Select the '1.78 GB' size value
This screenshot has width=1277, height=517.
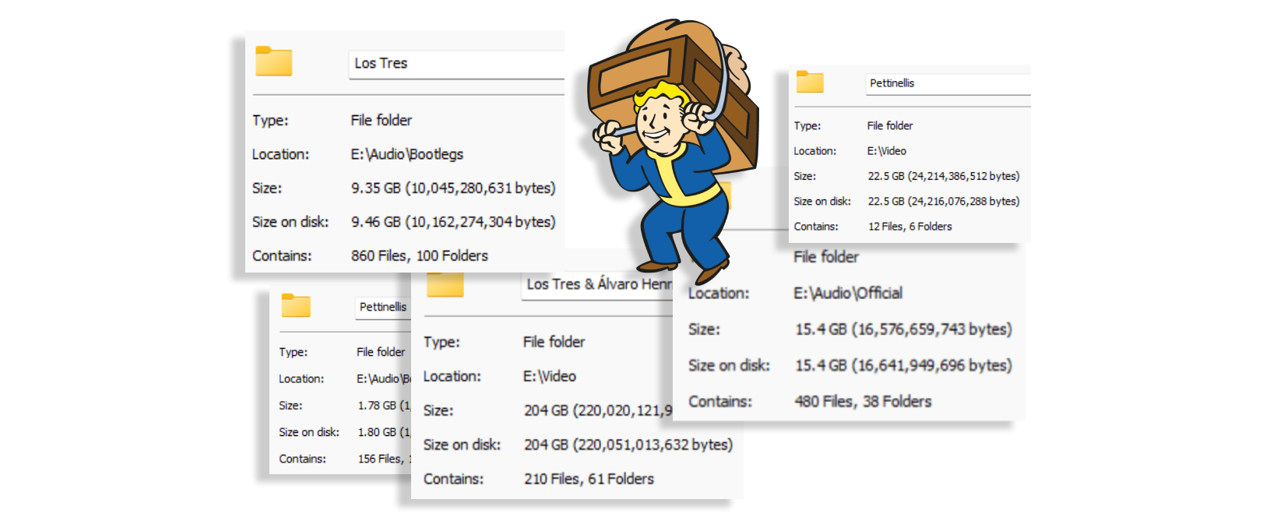pos(384,406)
